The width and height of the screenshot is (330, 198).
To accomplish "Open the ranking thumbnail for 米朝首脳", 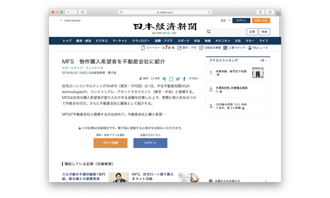I will 258,73.
